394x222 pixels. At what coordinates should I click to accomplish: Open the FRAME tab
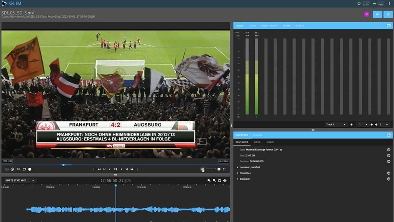coord(286,26)
